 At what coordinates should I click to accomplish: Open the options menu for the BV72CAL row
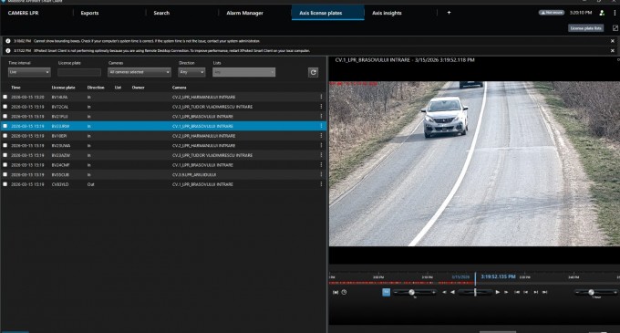[x=321, y=107]
